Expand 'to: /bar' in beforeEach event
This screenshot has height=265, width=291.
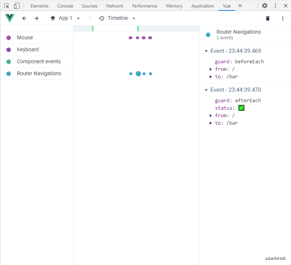(211, 77)
